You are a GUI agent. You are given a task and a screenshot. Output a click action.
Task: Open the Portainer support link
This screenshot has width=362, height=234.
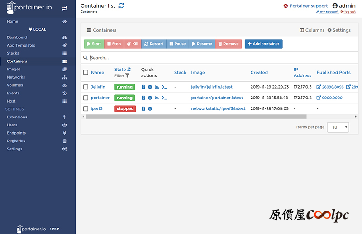coord(306,6)
